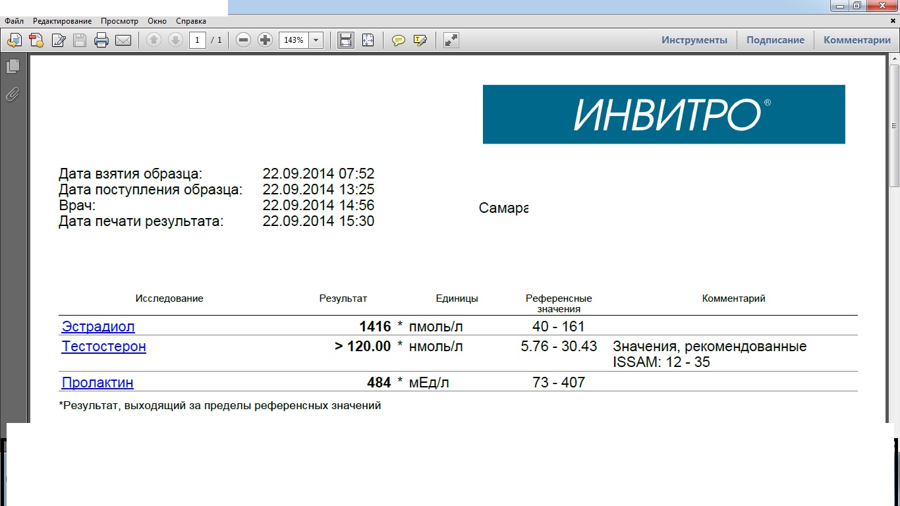This screenshot has width=900, height=506.
Task: Toggle fit one full page view
Action: click(368, 41)
